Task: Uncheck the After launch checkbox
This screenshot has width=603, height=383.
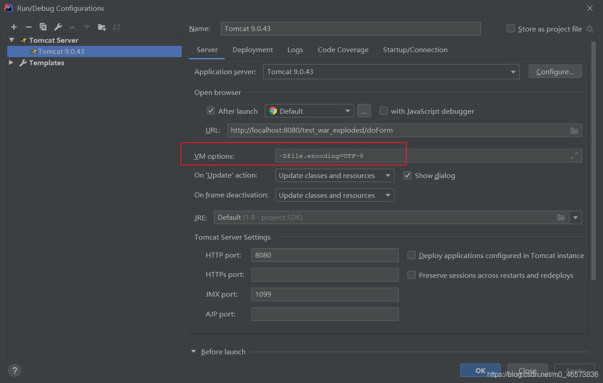Action: 211,111
